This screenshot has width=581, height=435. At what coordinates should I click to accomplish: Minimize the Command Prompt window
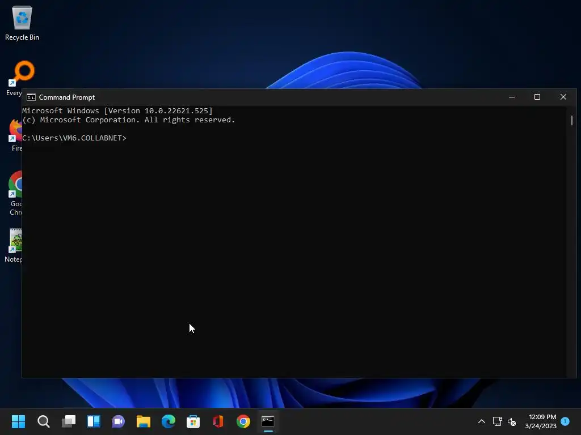pyautogui.click(x=512, y=97)
